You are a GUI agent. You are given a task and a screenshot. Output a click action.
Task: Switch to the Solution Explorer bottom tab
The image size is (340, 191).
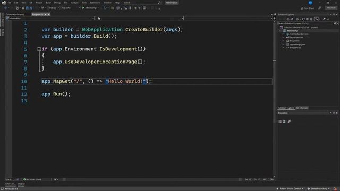coord(286,108)
